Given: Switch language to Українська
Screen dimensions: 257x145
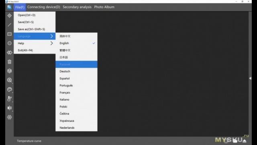Looking at the screenshot, I should tap(76, 121).
